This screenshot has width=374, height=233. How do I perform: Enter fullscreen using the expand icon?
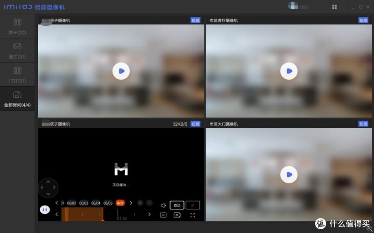193,215
